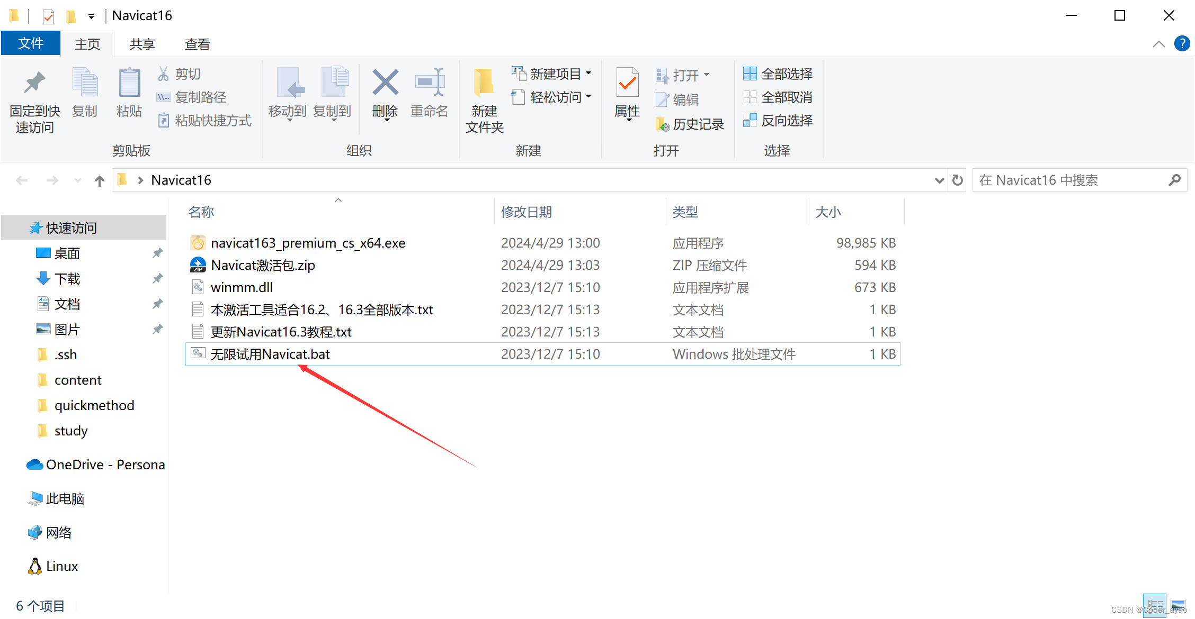Click the Copy (复制) ribbon icon
The width and height of the screenshot is (1195, 619).
pos(85,82)
